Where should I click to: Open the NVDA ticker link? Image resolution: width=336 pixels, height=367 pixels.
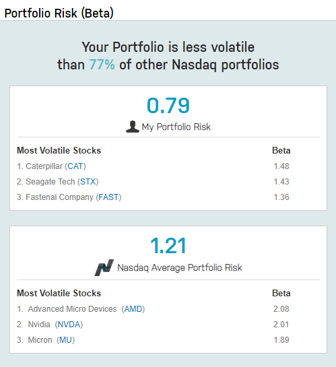coord(69,325)
